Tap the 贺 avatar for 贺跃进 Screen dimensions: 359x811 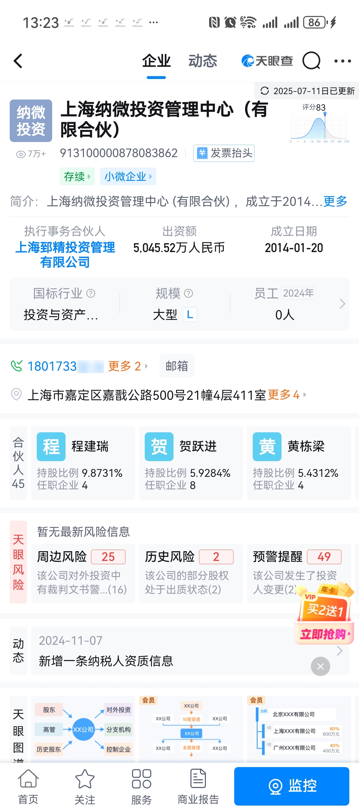tap(159, 447)
